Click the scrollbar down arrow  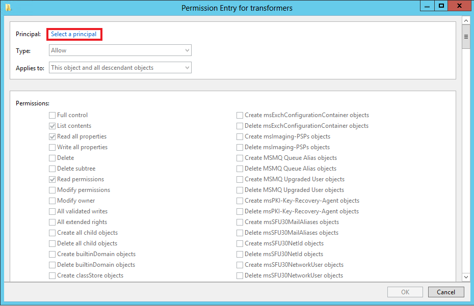pos(466,276)
